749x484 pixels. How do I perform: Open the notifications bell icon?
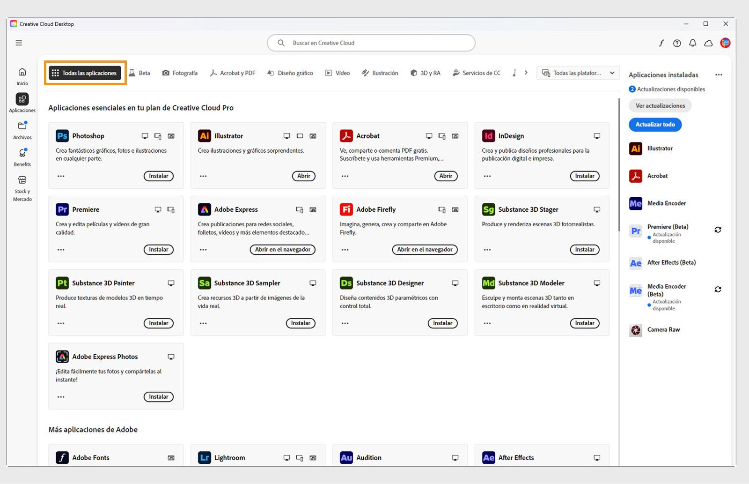click(x=692, y=43)
